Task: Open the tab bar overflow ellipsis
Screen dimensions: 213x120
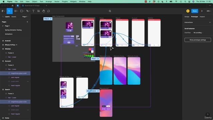Action: (210, 6)
